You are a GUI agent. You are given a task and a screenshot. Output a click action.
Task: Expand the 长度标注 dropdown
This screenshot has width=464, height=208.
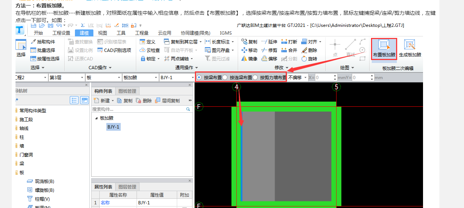(233, 42)
